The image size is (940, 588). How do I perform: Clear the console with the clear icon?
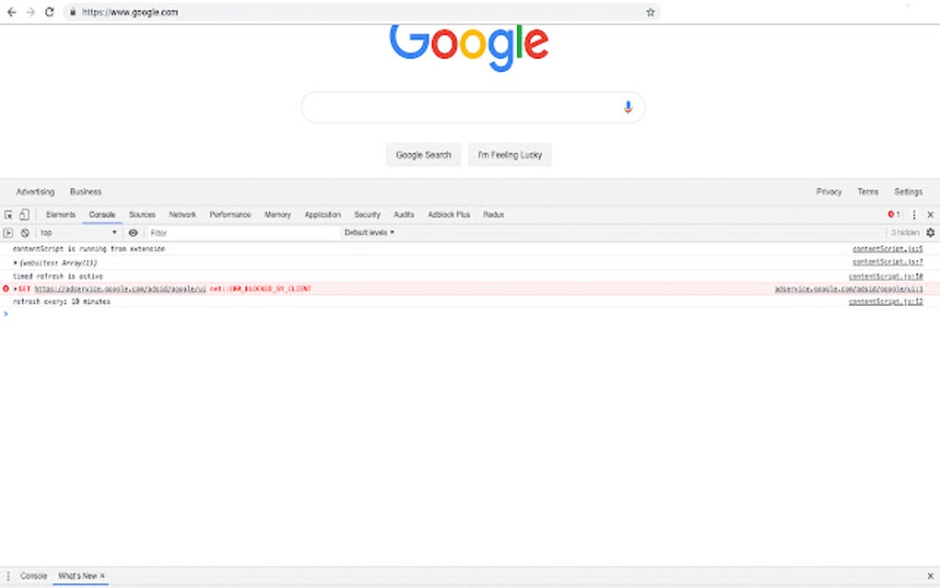25,232
